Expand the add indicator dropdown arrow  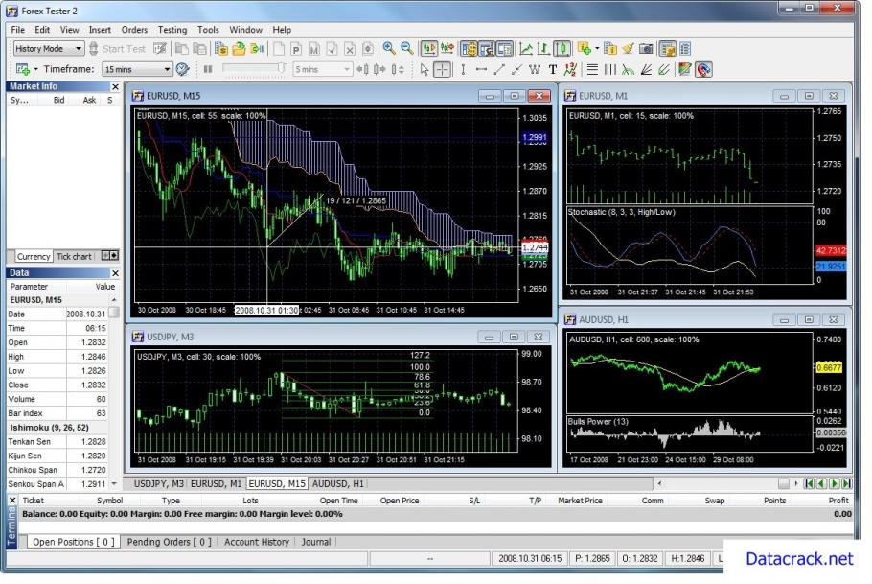pos(597,48)
